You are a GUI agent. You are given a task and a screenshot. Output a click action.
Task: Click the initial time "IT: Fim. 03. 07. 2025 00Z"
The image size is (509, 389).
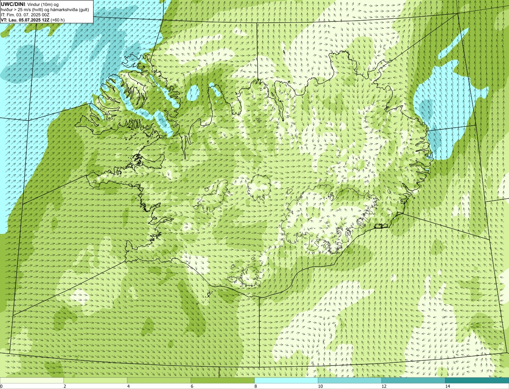25,15
